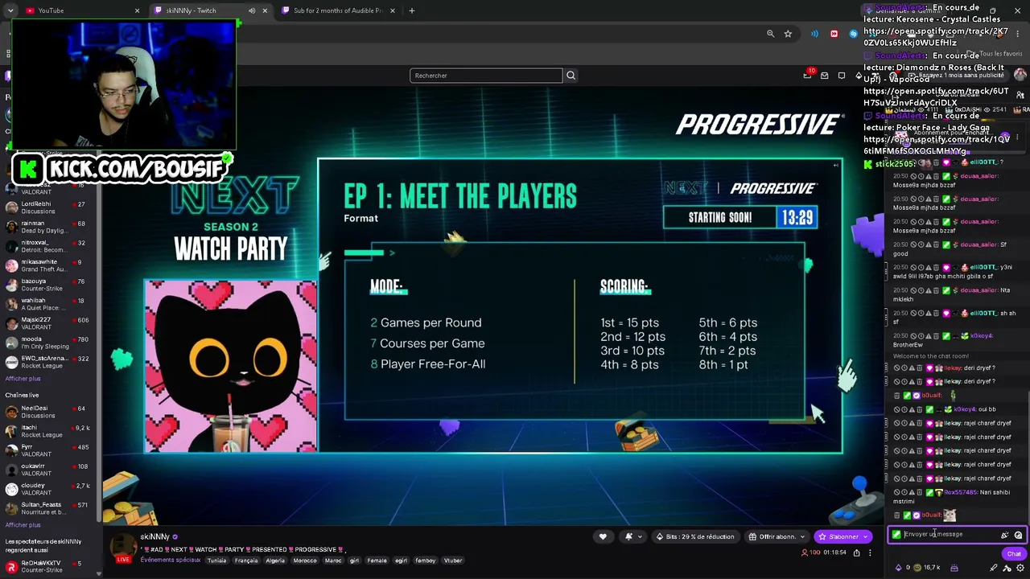Open oukavirr's VALORANT channel

click(x=48, y=470)
